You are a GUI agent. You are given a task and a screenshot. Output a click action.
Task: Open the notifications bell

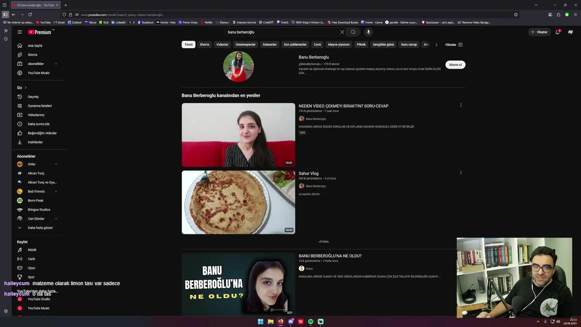[558, 32]
